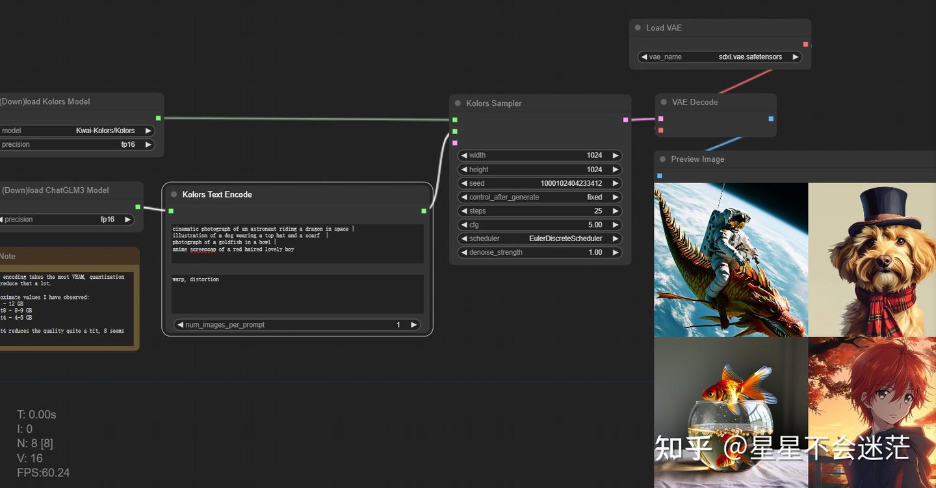Click the Note node text area
Viewport: 936px width, 488px height.
(66, 308)
